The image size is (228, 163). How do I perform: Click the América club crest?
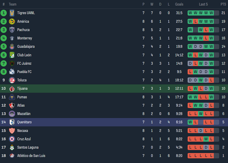click(x=12, y=21)
